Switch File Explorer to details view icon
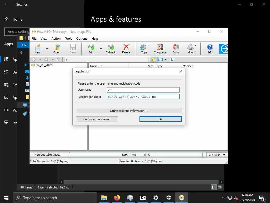Image resolution: width=270 pixels, height=203 pixels. (214, 187)
